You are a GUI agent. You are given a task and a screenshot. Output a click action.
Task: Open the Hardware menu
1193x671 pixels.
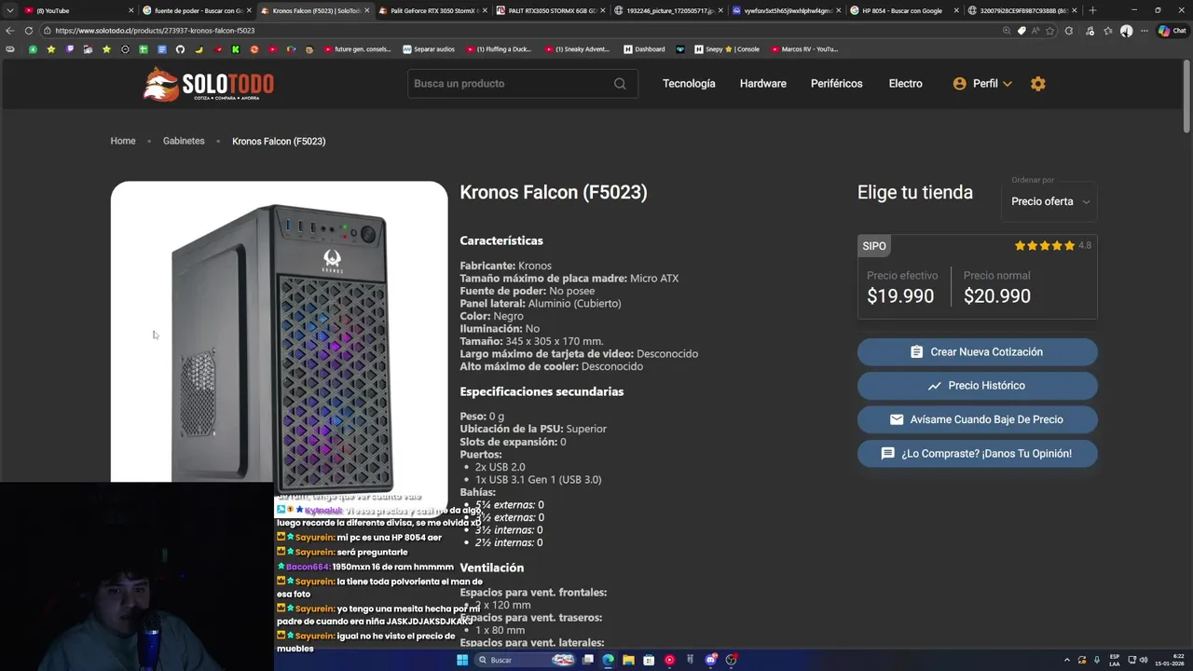[763, 84]
